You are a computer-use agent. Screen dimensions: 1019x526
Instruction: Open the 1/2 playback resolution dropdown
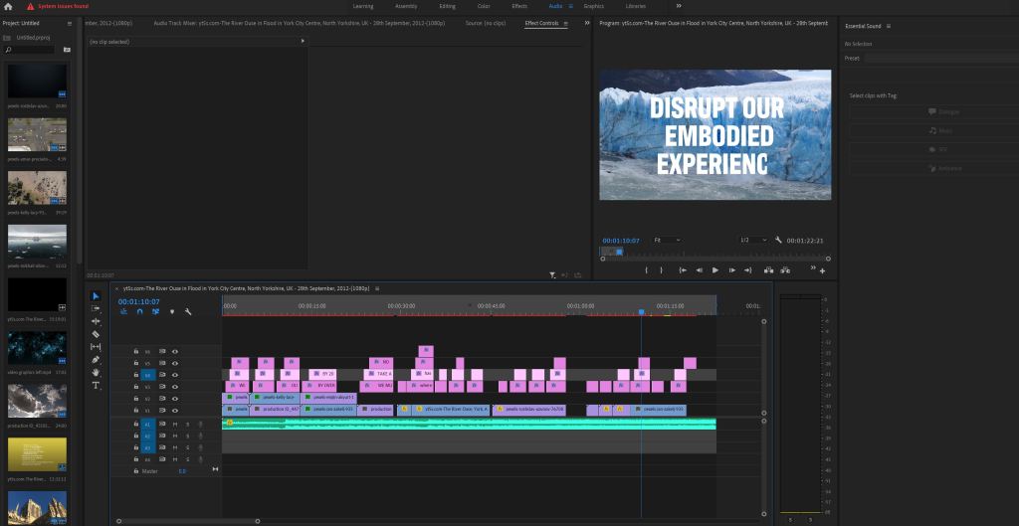tap(753, 240)
